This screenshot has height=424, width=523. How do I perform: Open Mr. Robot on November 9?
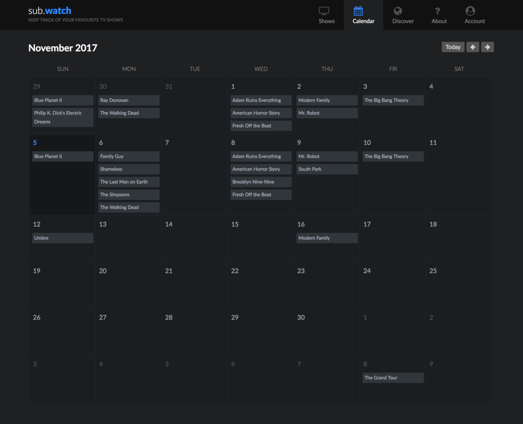tap(327, 156)
